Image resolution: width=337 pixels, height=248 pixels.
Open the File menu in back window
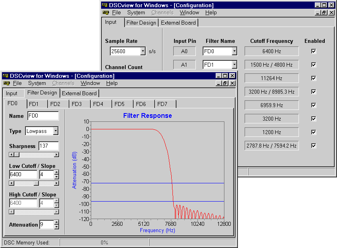(x=116, y=13)
